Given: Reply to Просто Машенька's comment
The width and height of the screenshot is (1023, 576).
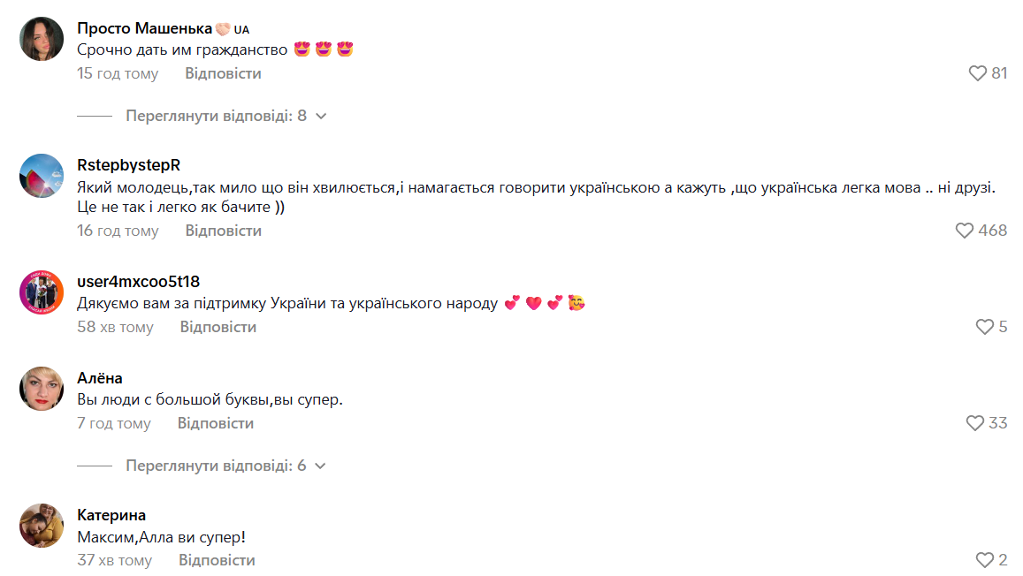Looking at the screenshot, I should (222, 73).
